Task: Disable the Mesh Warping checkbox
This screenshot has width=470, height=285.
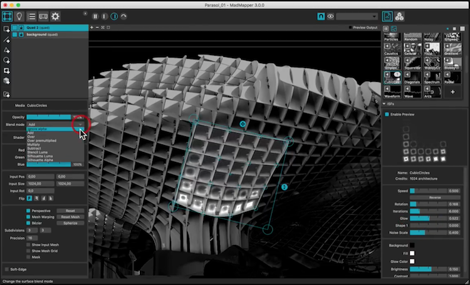Action: point(28,216)
